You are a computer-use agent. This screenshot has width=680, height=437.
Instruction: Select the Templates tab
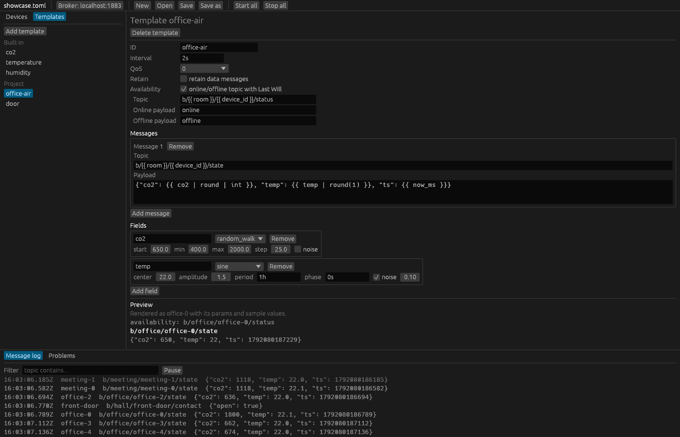coord(50,17)
